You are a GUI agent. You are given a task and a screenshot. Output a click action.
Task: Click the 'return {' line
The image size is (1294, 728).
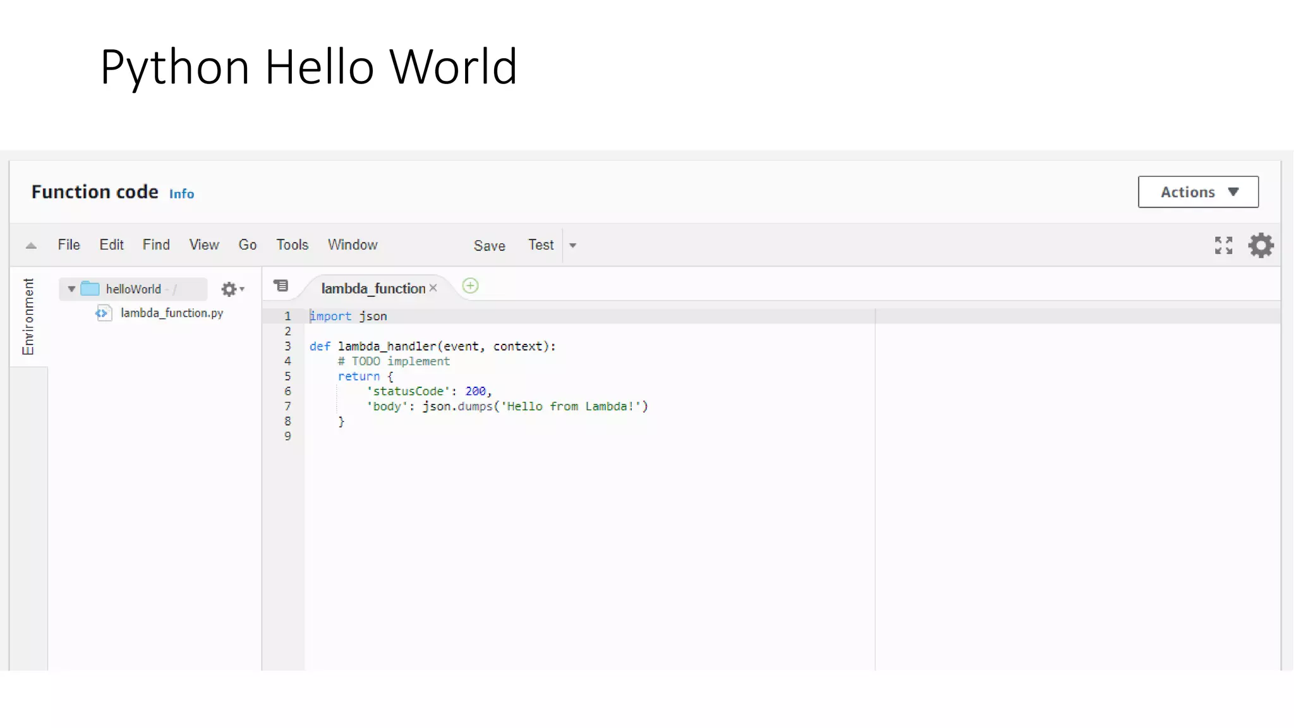365,377
